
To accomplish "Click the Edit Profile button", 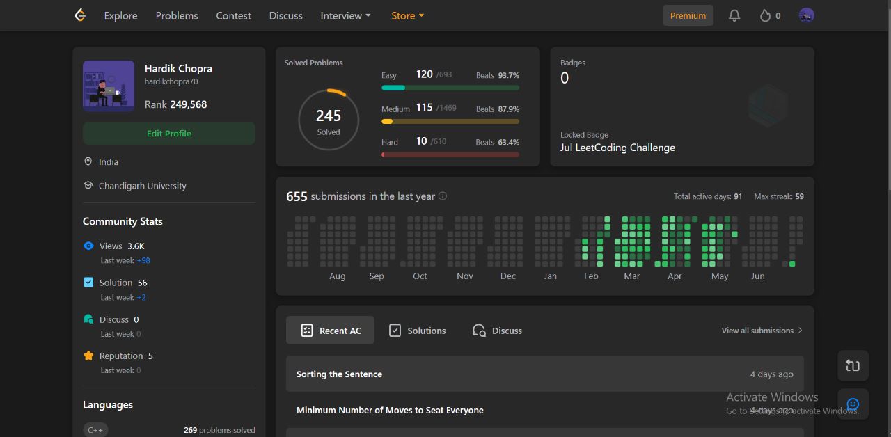I will pos(168,134).
